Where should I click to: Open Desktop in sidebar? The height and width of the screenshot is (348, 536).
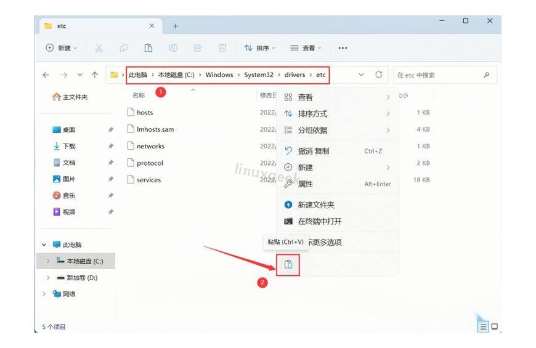(x=64, y=130)
